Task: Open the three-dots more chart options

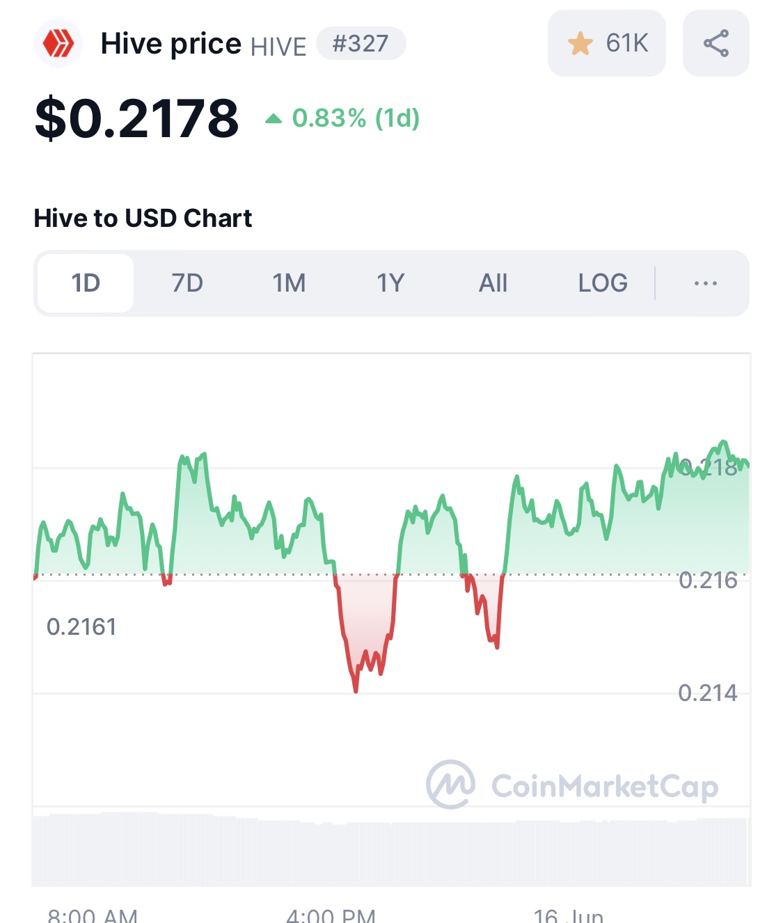Action: tap(705, 283)
